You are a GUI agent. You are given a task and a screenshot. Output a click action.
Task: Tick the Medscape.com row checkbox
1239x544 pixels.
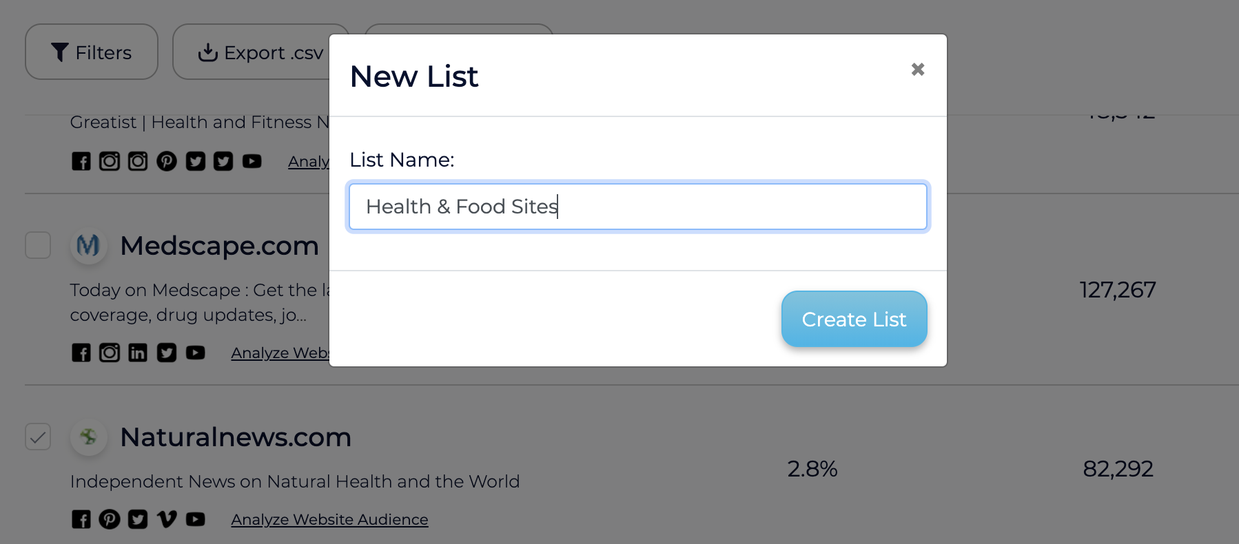coord(38,245)
